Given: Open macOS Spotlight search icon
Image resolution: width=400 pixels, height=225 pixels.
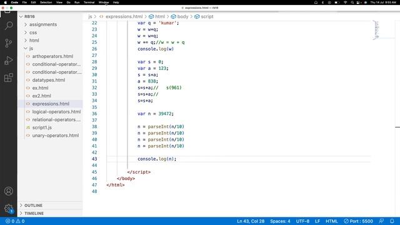Looking at the screenshot, I should point(352,2).
